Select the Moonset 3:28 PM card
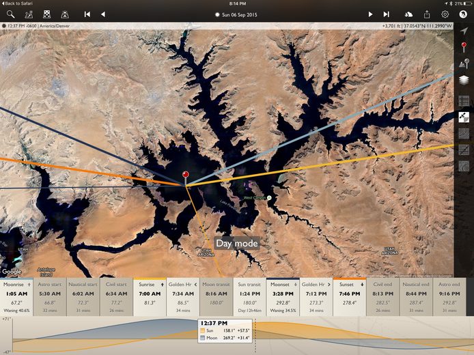Image resolution: width=474 pixels, height=355 pixels. pos(283,297)
